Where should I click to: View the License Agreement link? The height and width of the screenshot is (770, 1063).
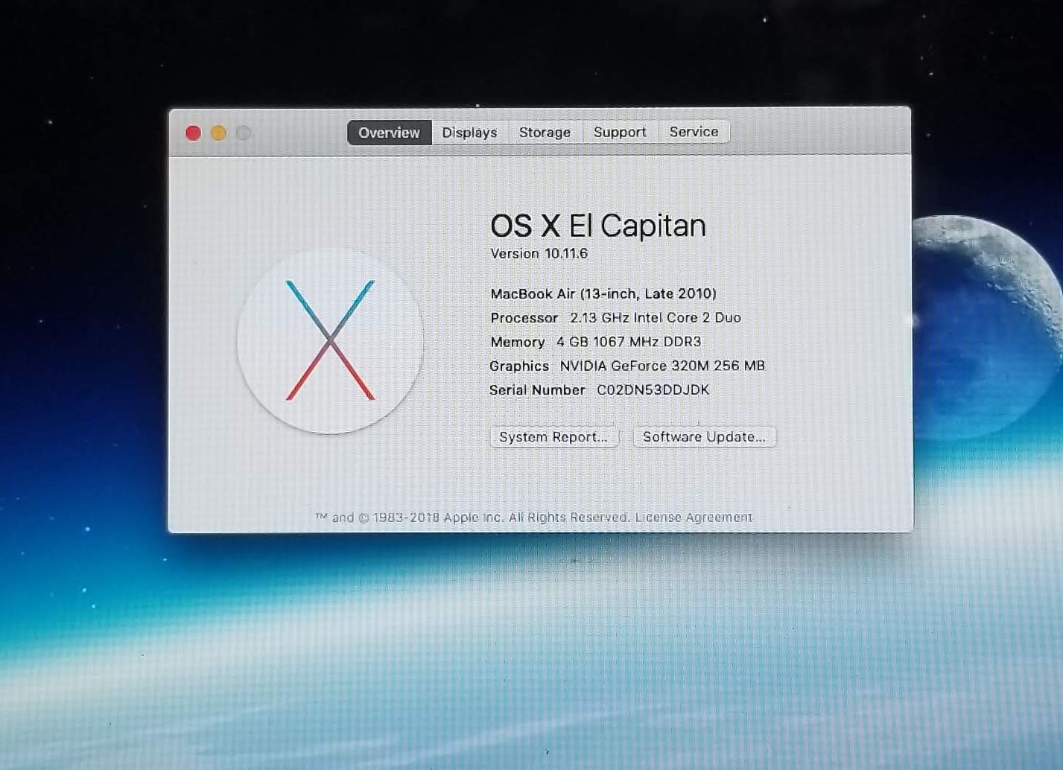click(694, 518)
